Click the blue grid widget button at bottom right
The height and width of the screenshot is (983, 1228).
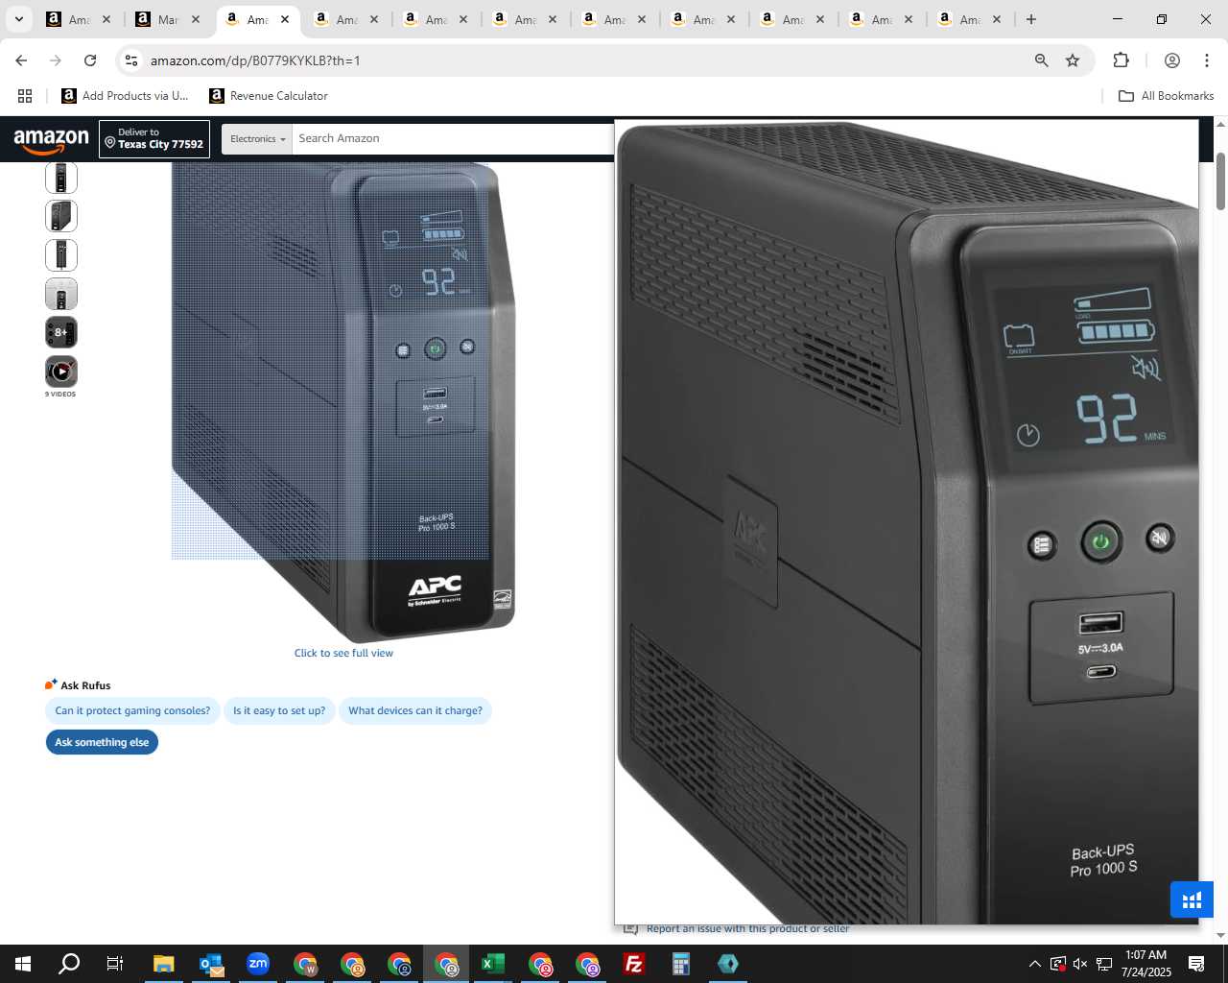pos(1192,900)
